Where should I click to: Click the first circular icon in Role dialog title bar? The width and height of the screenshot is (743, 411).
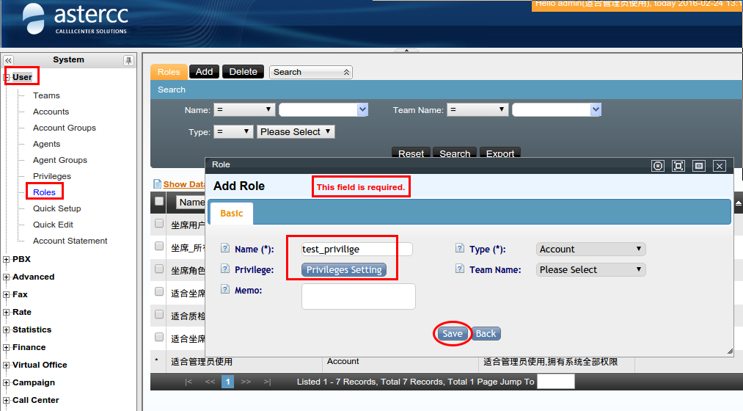(658, 166)
